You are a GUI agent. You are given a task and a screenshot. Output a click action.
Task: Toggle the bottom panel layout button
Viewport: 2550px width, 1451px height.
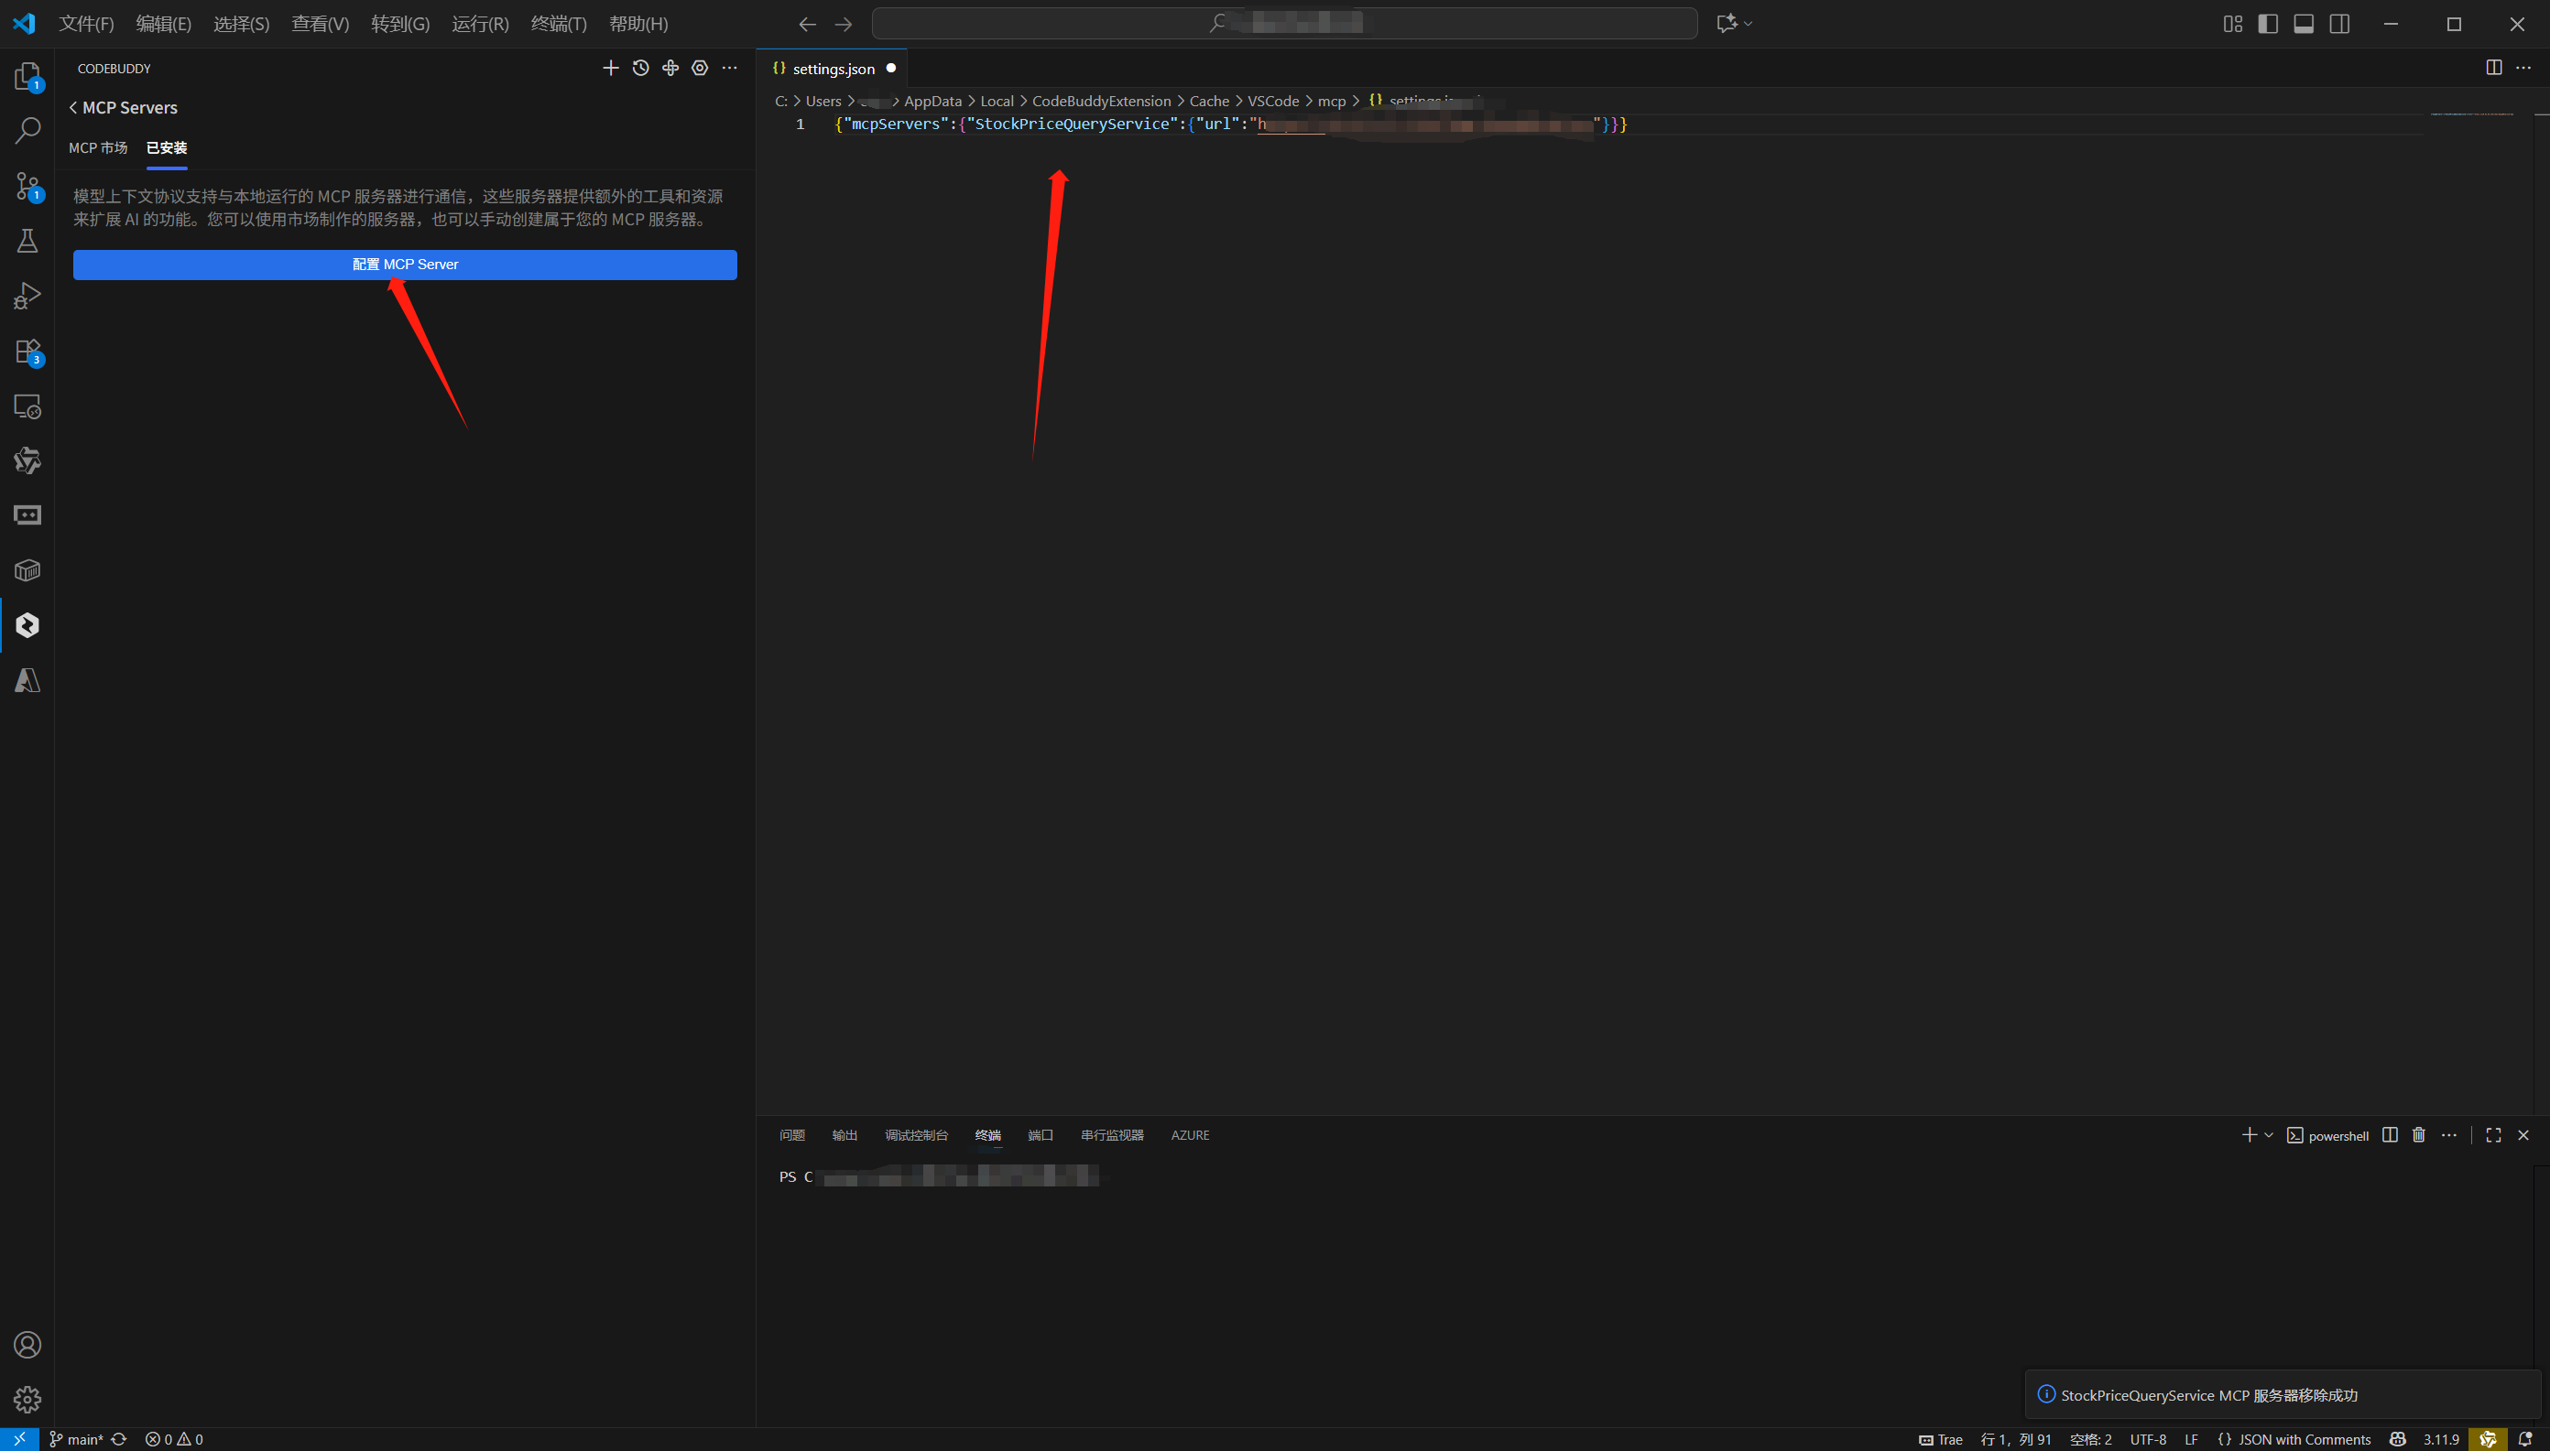pyautogui.click(x=2304, y=24)
